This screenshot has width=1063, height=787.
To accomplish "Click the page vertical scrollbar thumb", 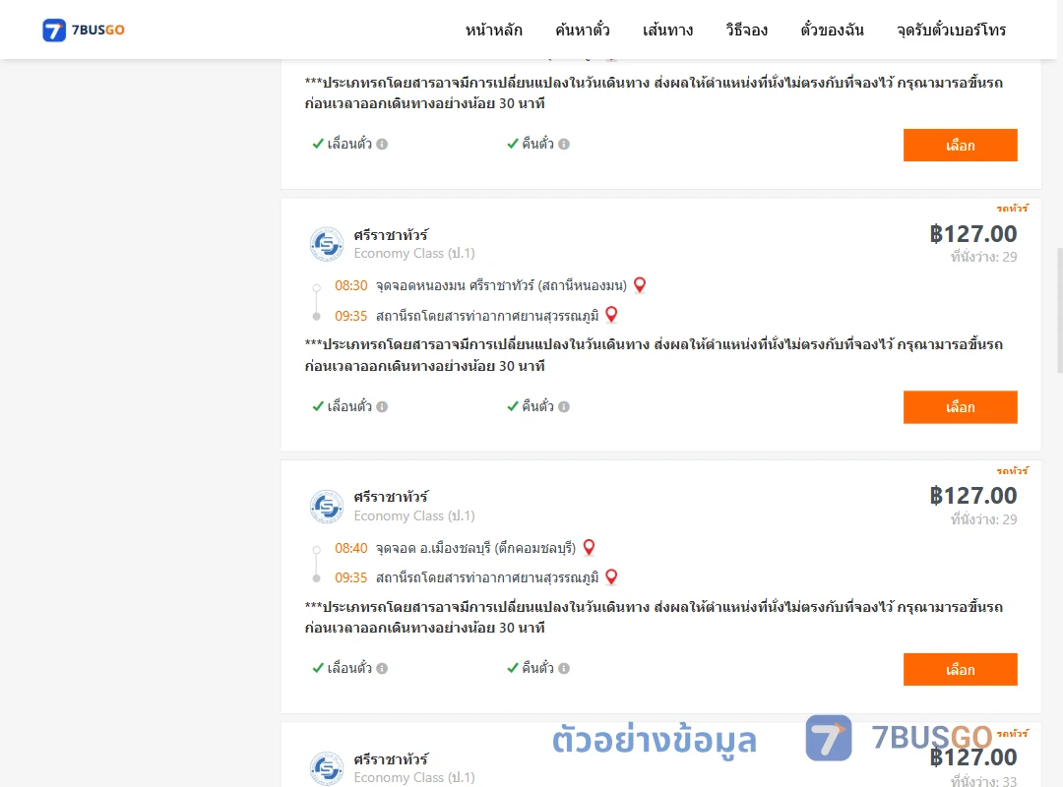I will tap(1060, 311).
